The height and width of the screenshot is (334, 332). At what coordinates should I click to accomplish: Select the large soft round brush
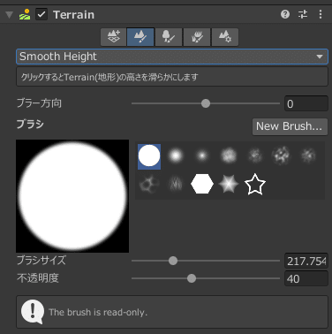pyautogui.click(x=176, y=156)
